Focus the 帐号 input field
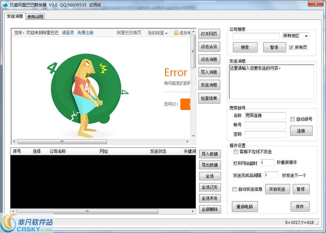This screenshot has width=326, height=233. pyautogui.click(x=265, y=125)
